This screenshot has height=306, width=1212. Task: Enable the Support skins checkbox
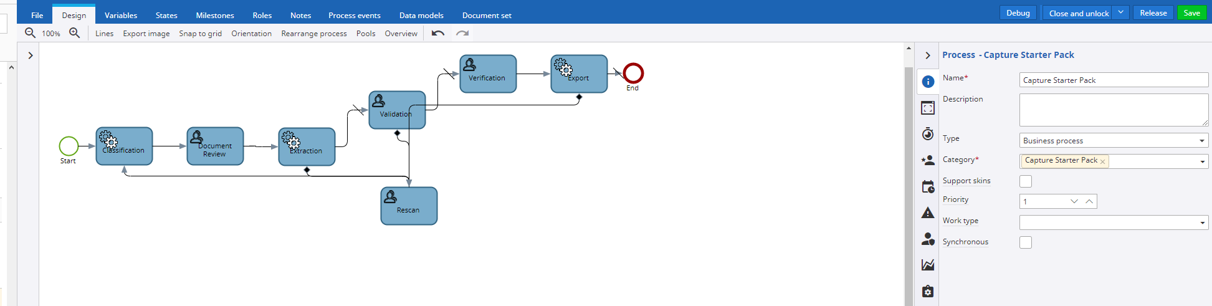click(x=1026, y=181)
